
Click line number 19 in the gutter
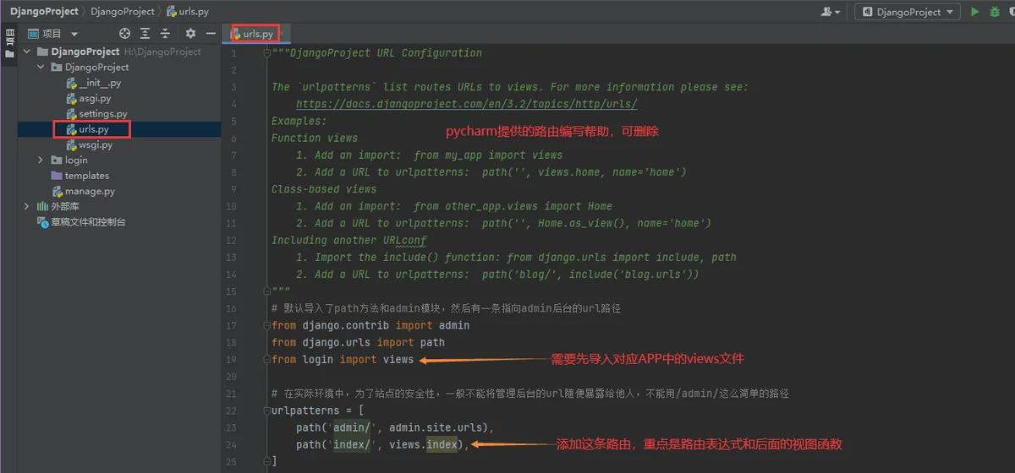coord(231,360)
